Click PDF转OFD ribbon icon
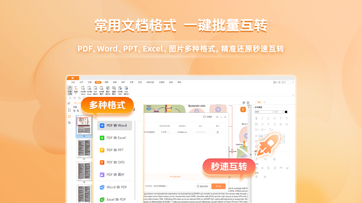Image resolution: width=362 pixels, height=203 pixels. tap(120, 91)
